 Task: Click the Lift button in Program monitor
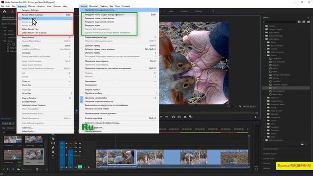coord(174,117)
